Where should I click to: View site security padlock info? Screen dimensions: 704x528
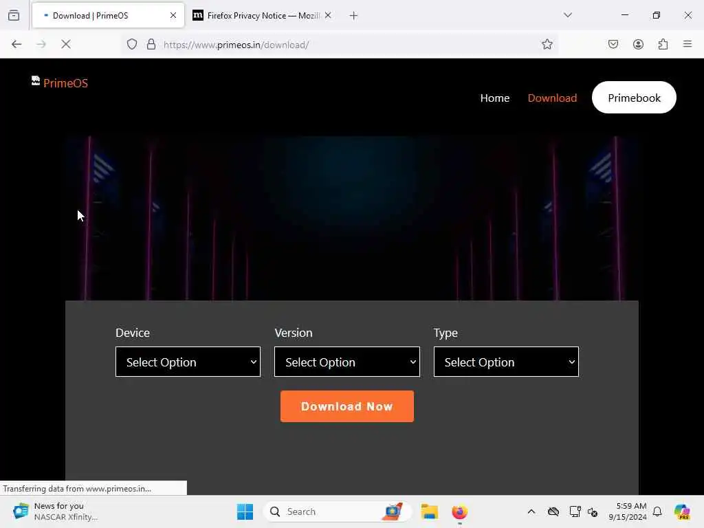151,44
